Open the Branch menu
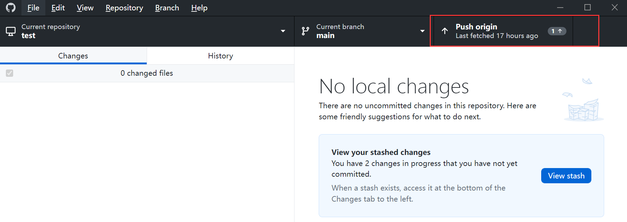Screen dimensions: 627x222 [x=167, y=8]
